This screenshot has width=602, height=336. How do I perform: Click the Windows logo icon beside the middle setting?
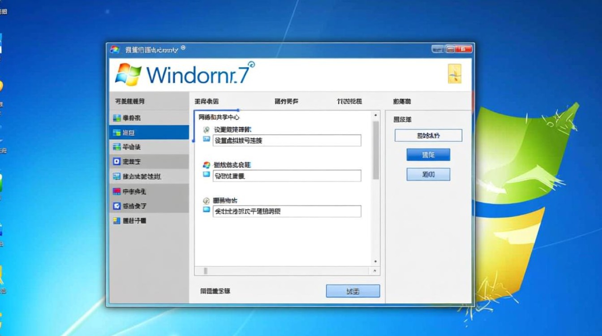point(206,164)
